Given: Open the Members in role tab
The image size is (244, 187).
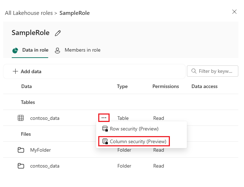Looking at the screenshot, I should 78,50.
